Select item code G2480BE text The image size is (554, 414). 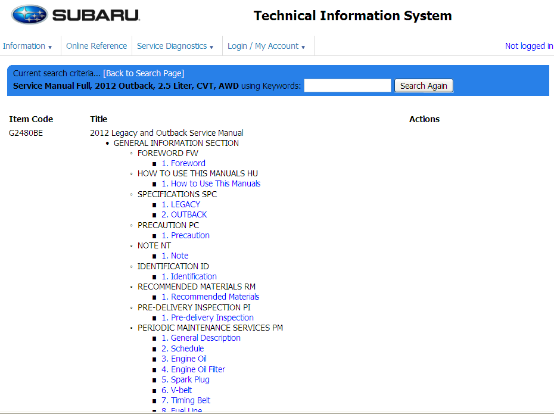(x=26, y=133)
